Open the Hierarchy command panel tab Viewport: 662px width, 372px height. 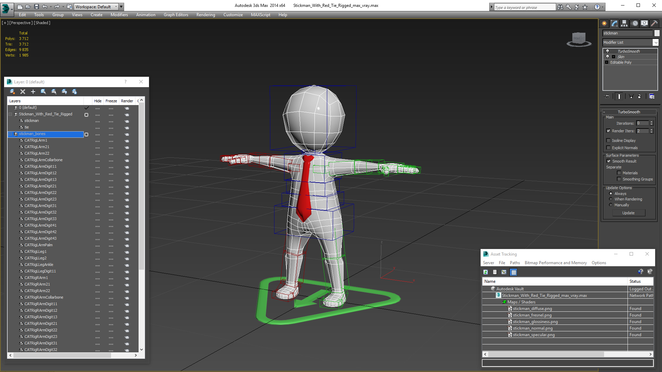click(624, 23)
